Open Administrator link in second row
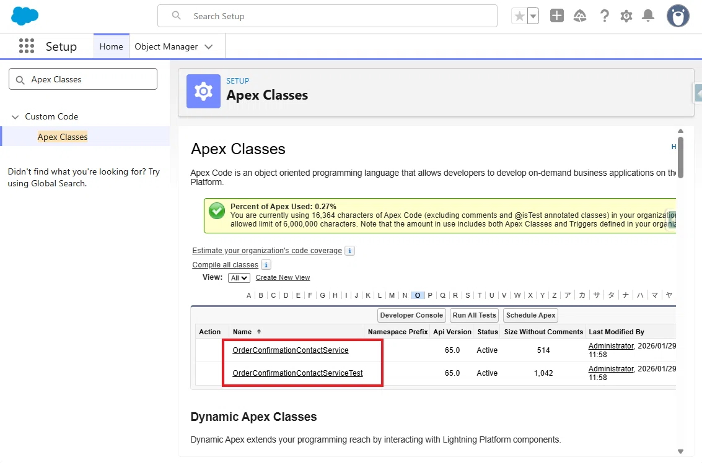The image size is (702, 463). [x=611, y=369]
